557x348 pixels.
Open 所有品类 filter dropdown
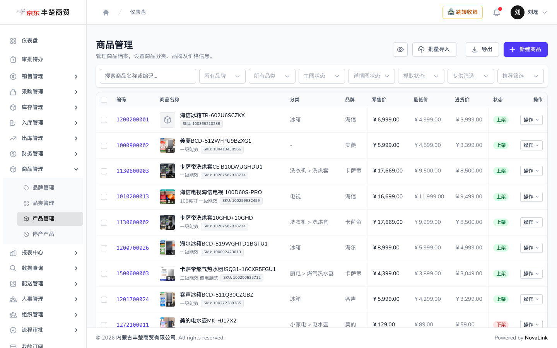(272, 76)
